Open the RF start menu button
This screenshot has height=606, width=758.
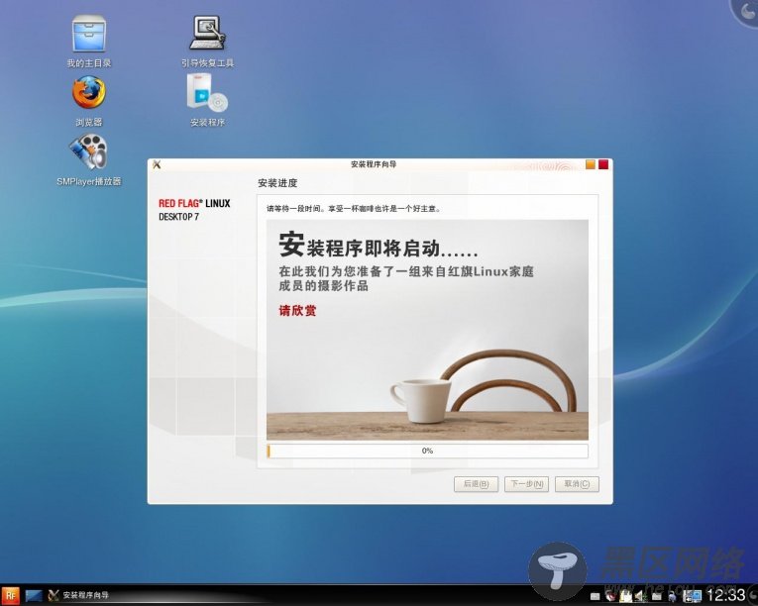pyautogui.click(x=11, y=595)
